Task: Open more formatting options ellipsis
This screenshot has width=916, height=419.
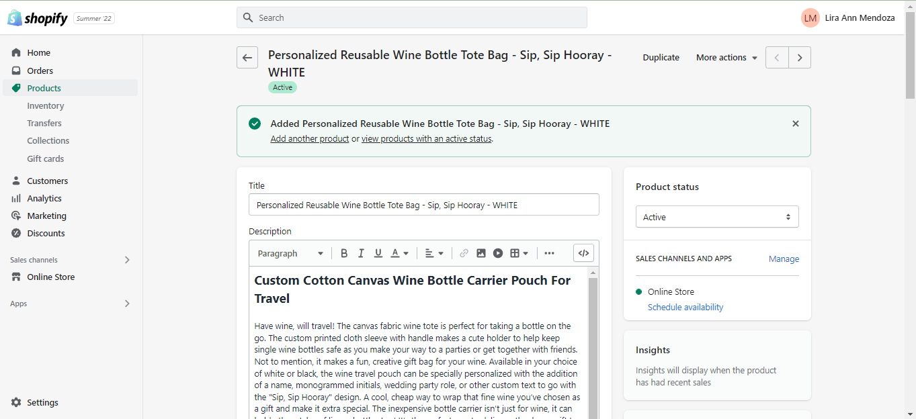Action: click(549, 253)
